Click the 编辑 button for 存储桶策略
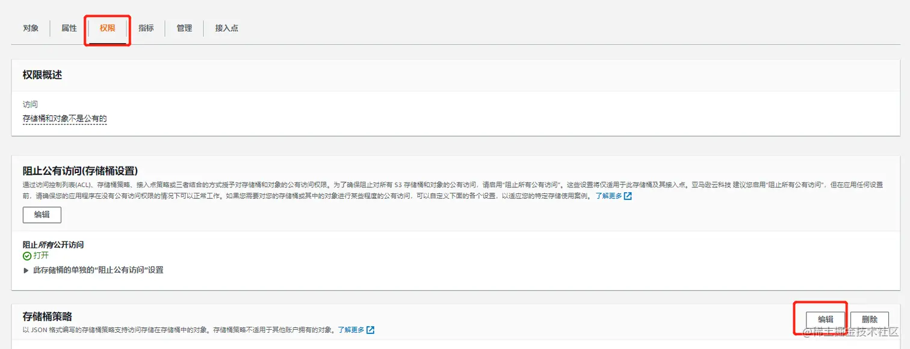This screenshot has width=910, height=349. (x=826, y=320)
